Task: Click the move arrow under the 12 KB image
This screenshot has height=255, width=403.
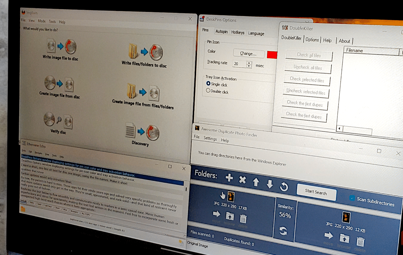Action: [x=329, y=235]
